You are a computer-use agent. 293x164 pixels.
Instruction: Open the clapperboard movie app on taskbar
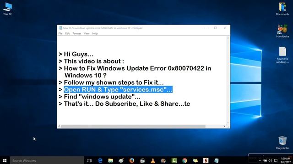click(142, 160)
